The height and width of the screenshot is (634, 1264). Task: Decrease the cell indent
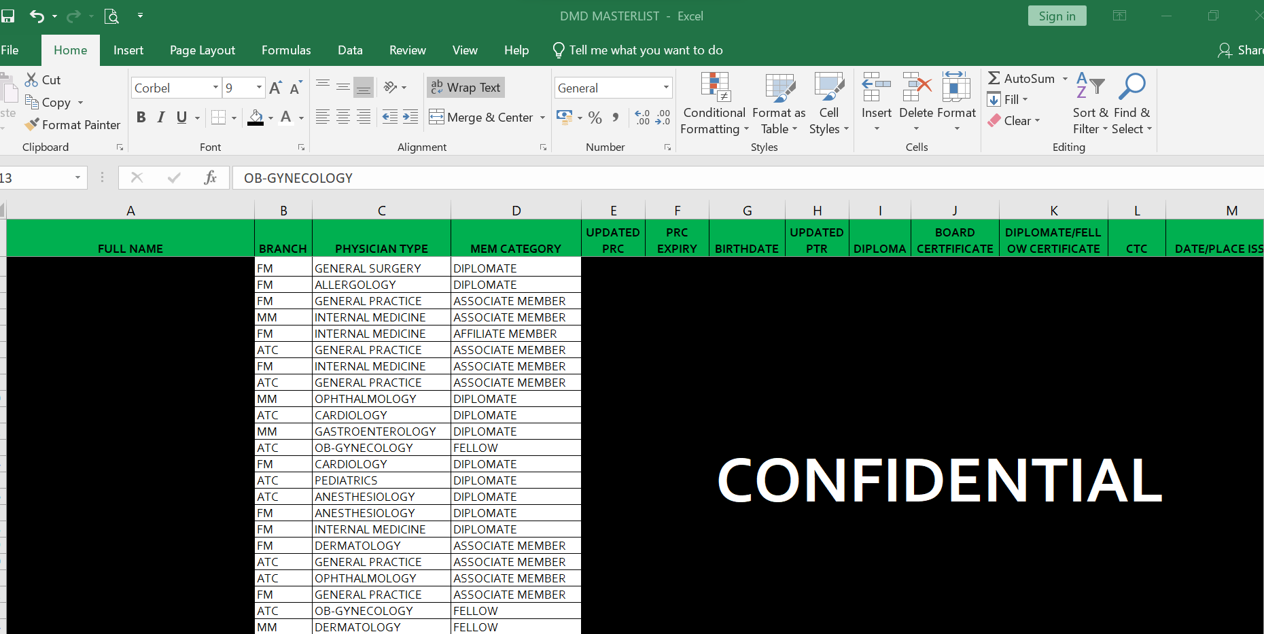click(390, 117)
